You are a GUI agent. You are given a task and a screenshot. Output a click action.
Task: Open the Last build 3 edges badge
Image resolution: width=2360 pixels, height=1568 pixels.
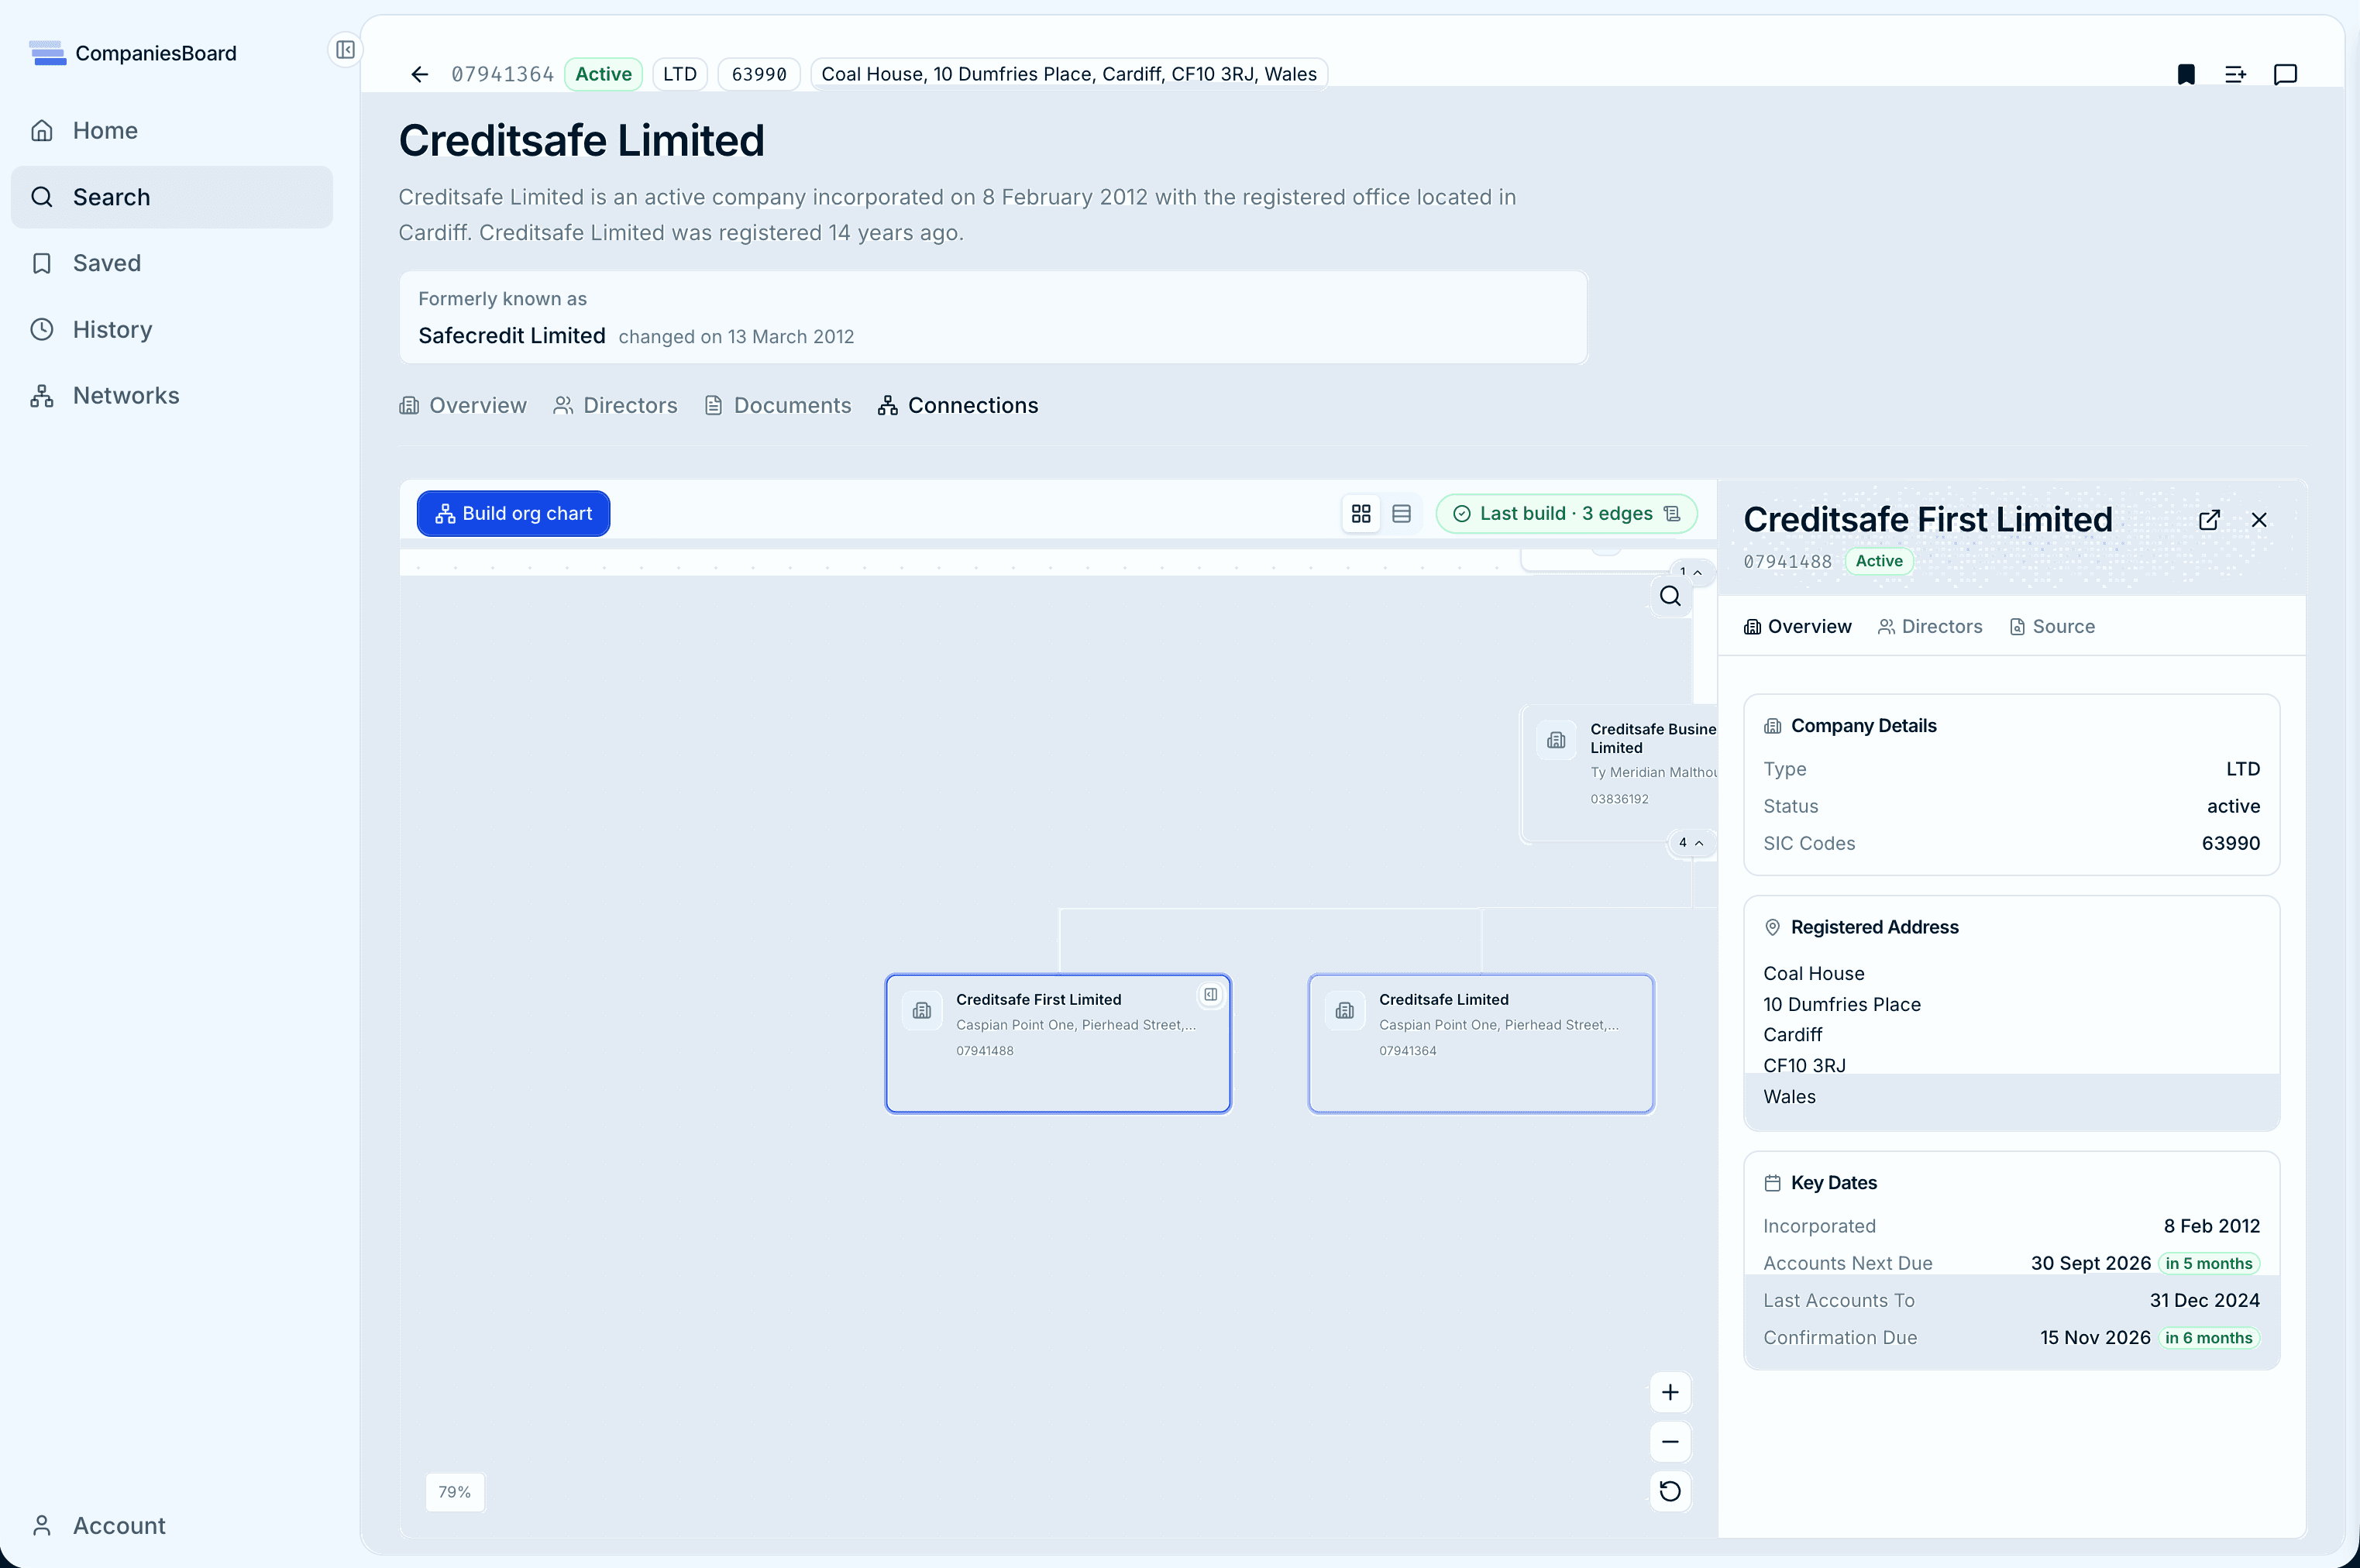[1566, 513]
